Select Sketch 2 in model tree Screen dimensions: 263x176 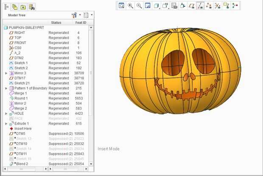pos(21,68)
